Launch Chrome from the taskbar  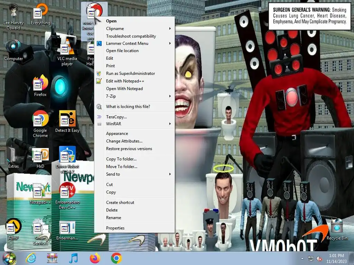[116, 258]
